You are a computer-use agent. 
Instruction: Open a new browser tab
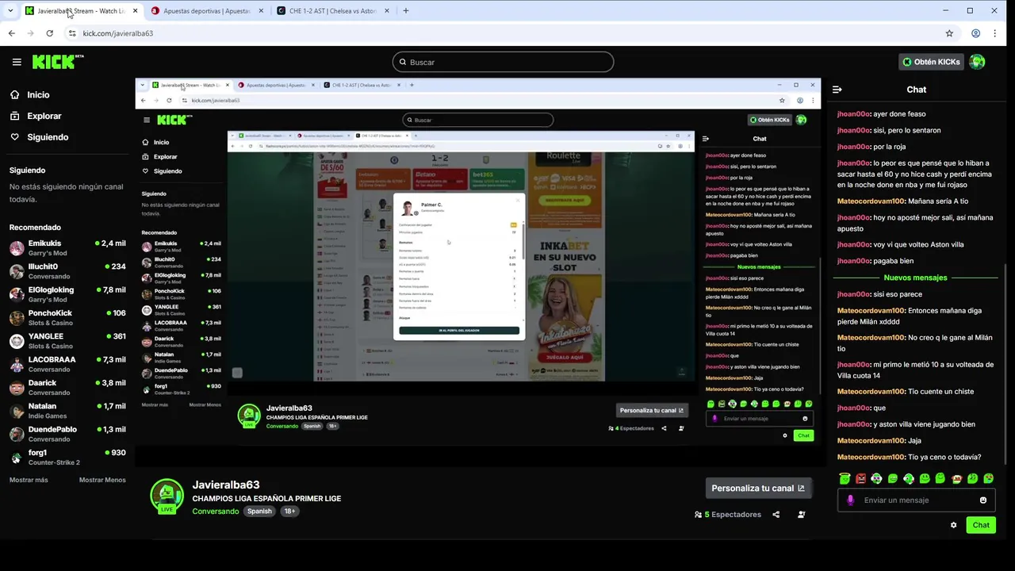click(406, 11)
